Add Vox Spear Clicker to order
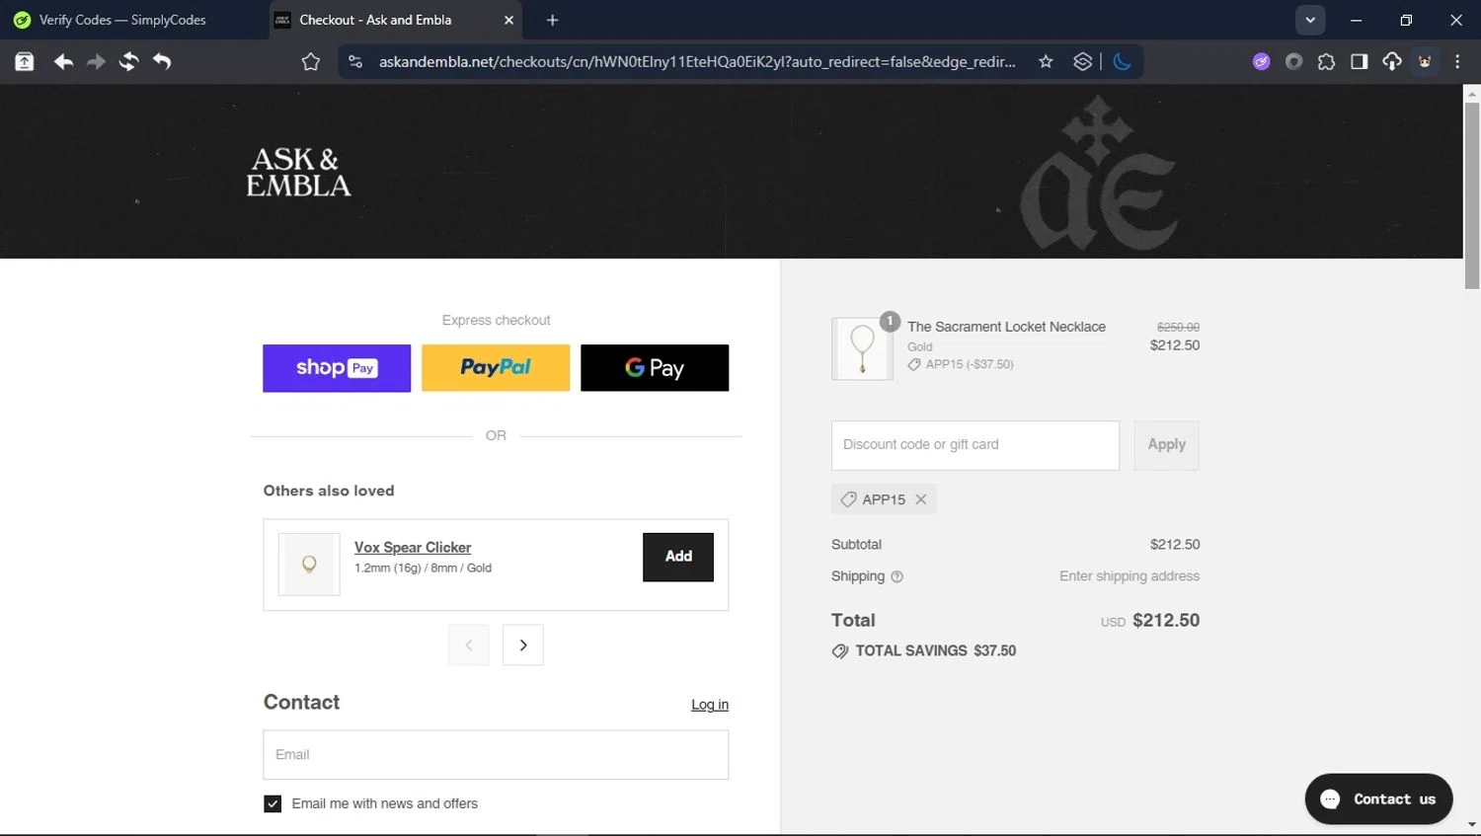The height and width of the screenshot is (836, 1481). pos(678,557)
